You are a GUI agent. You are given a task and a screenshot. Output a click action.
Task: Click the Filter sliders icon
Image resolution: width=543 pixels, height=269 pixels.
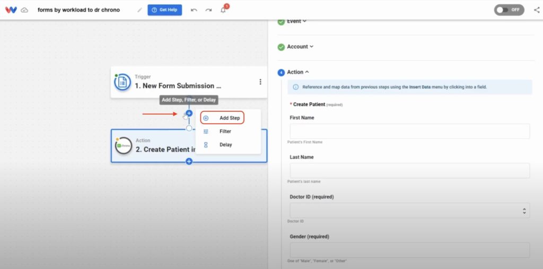tap(206, 132)
